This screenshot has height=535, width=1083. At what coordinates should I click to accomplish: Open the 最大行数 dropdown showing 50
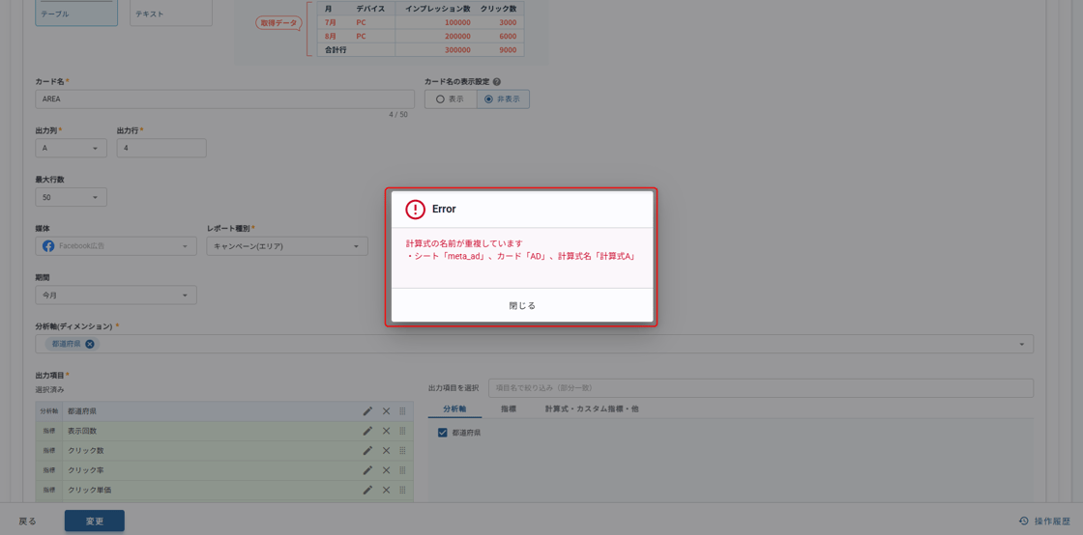point(72,197)
